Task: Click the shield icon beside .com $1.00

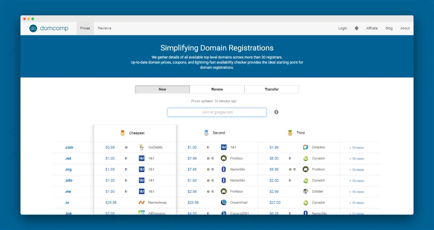Action: click(208, 147)
